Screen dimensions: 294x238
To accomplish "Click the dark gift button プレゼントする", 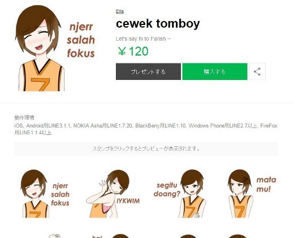I will click(x=148, y=71).
